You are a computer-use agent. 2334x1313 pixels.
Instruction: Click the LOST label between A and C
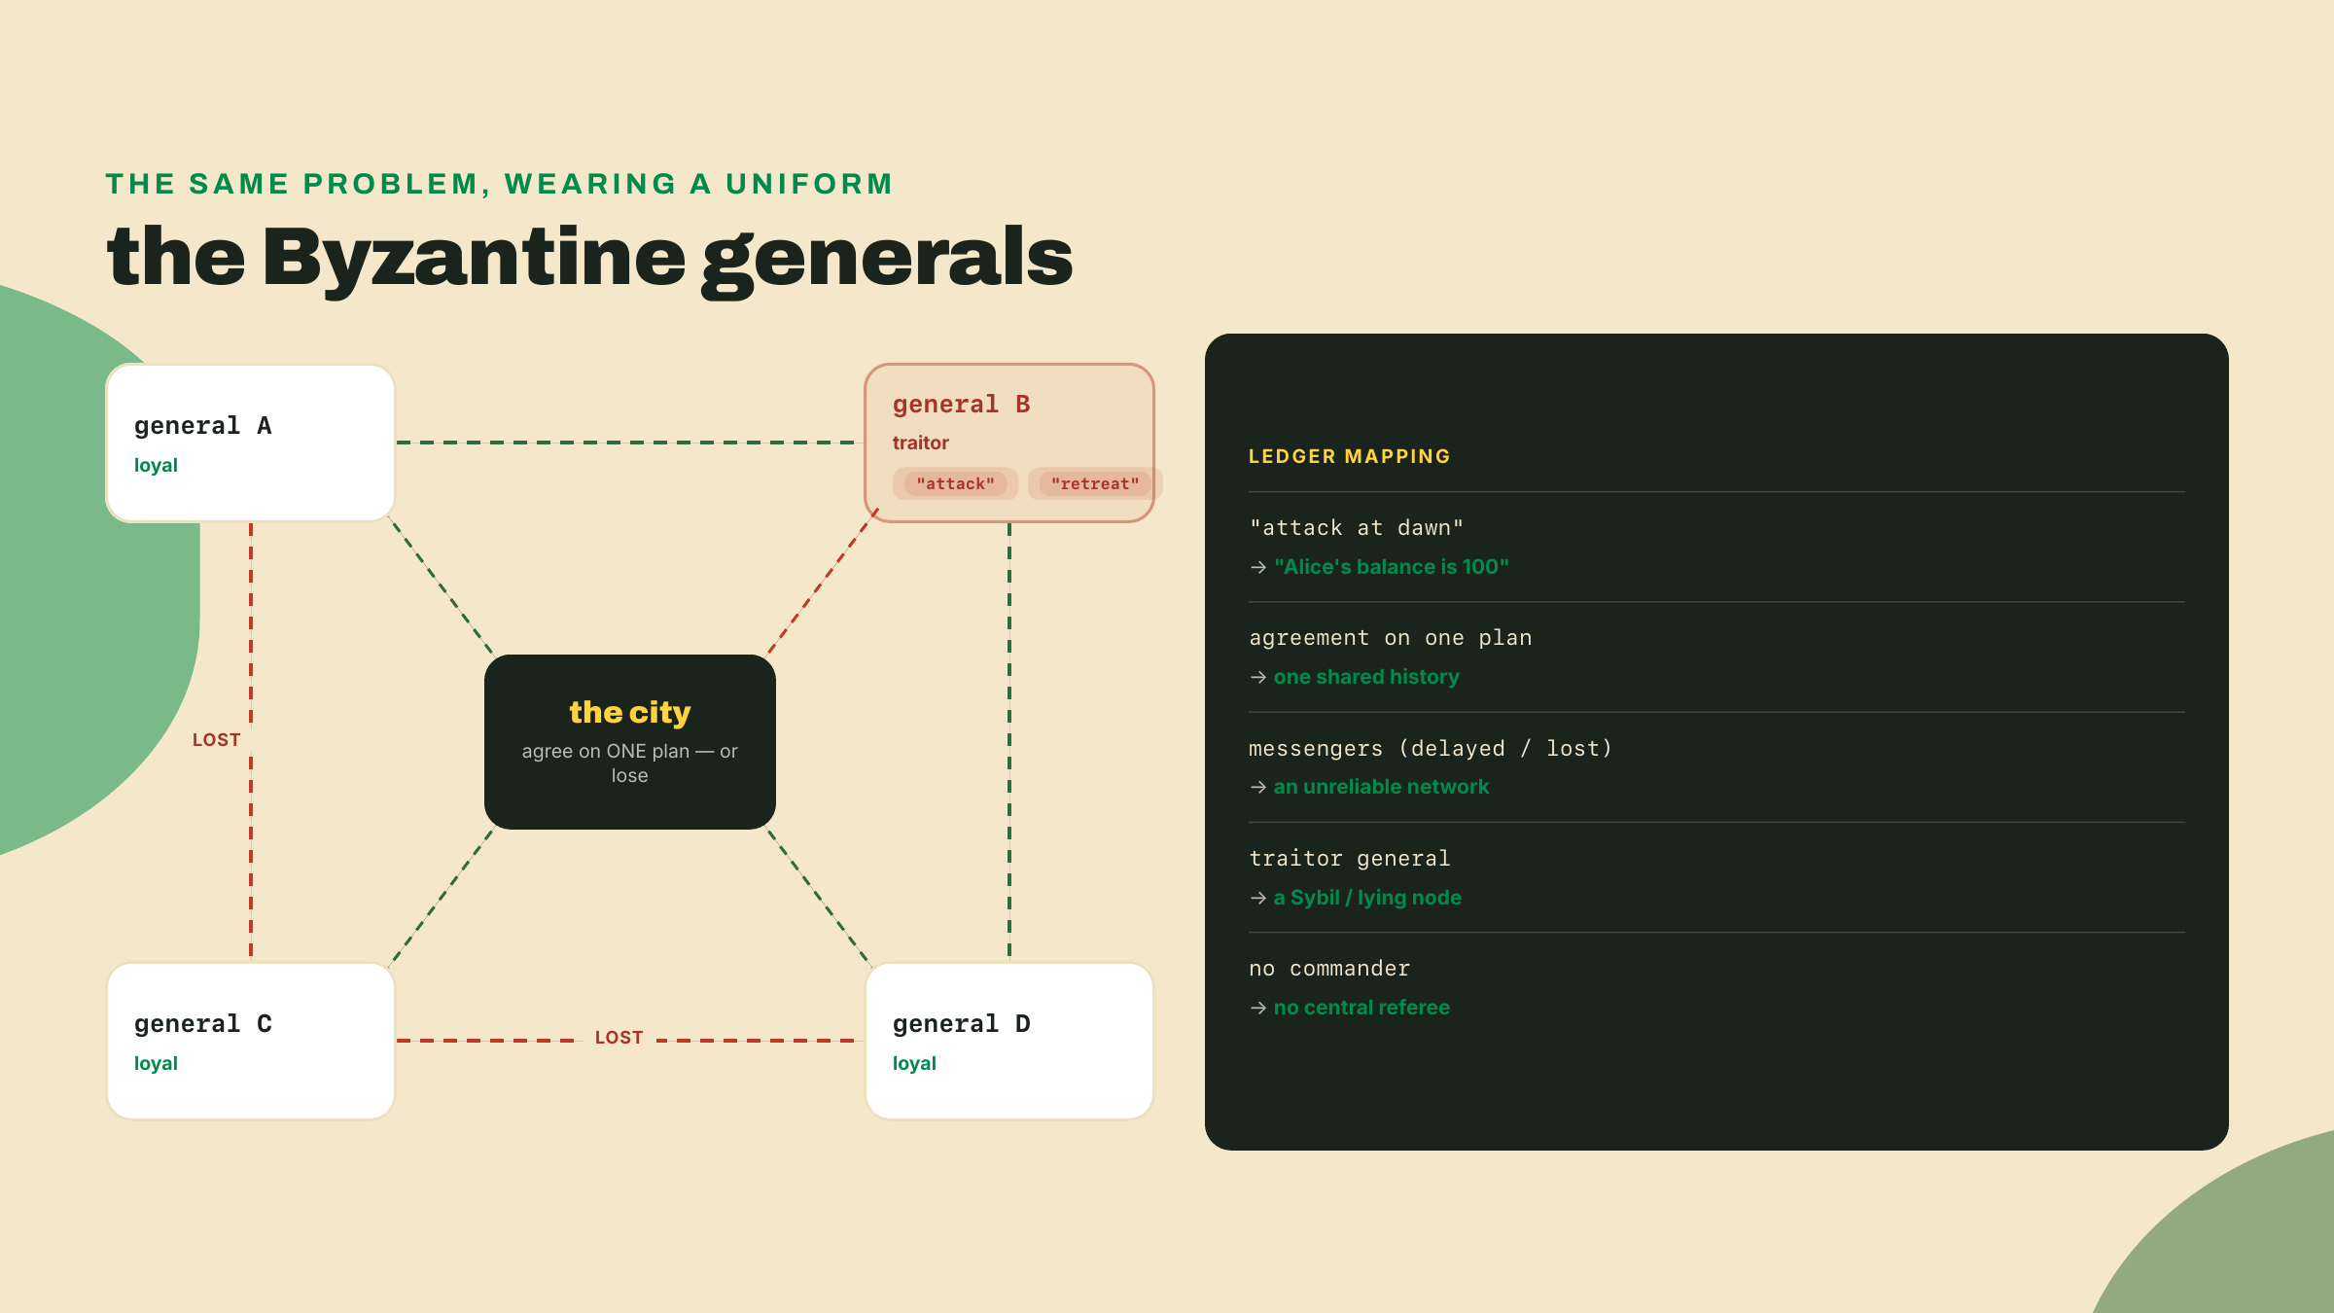click(x=216, y=740)
